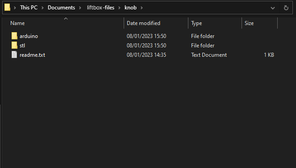Screen dimensions: 296x168
Task: Expand the chevron after knob
Action: tap(142, 8)
